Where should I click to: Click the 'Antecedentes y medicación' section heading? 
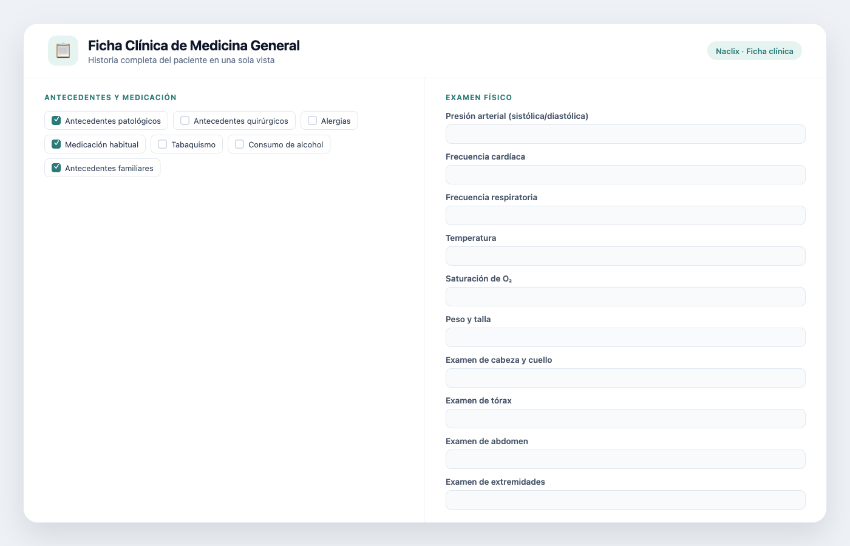pyautogui.click(x=110, y=97)
